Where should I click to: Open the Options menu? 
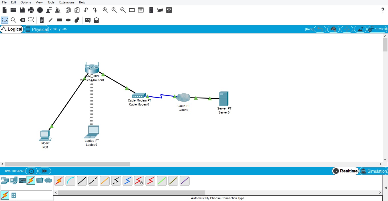(26, 2)
